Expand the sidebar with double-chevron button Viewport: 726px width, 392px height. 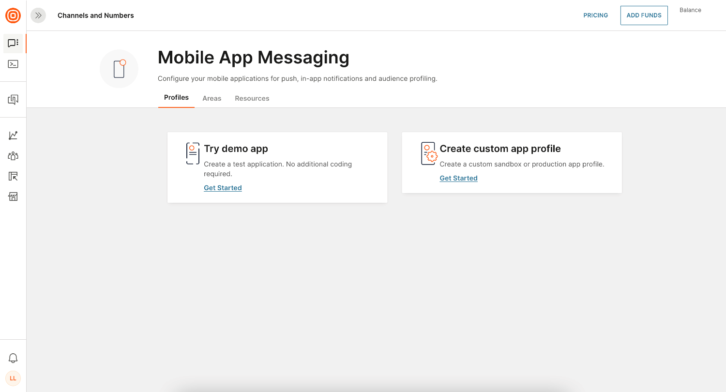(38, 15)
